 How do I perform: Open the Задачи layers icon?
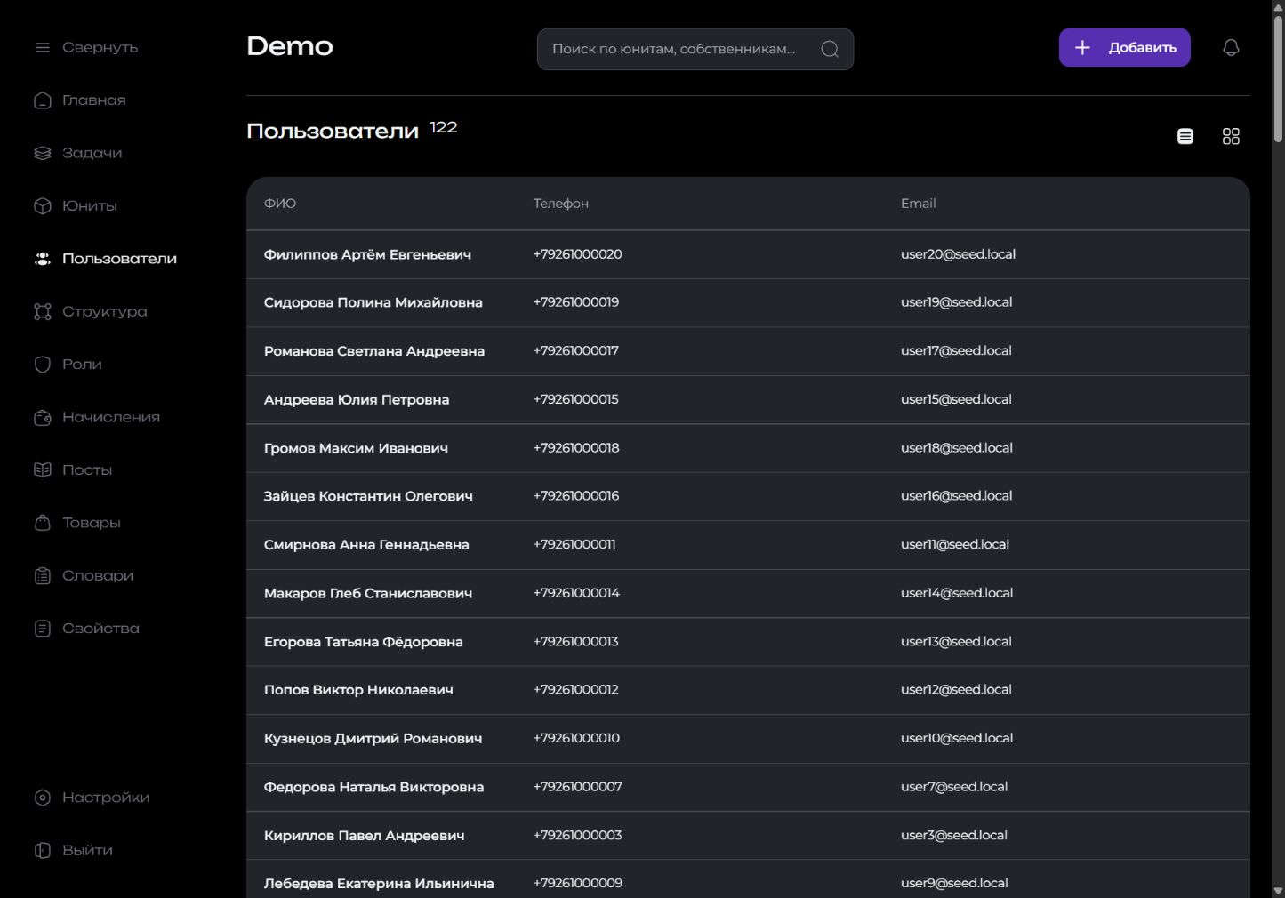pyautogui.click(x=42, y=153)
